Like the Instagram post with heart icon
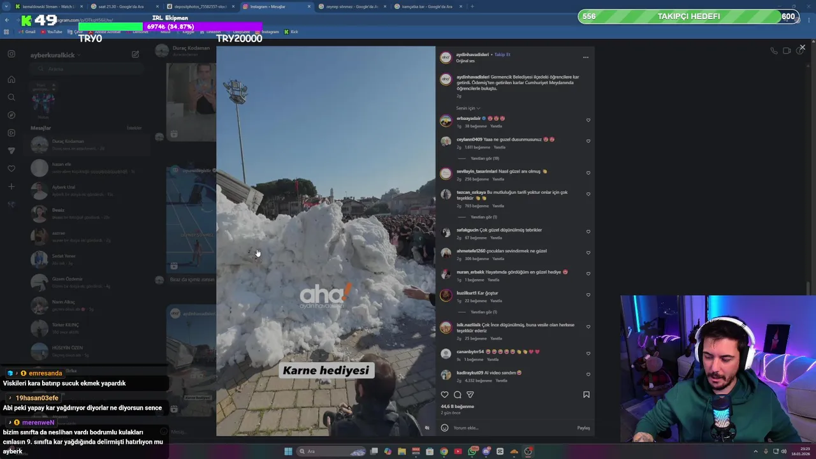 click(x=444, y=395)
